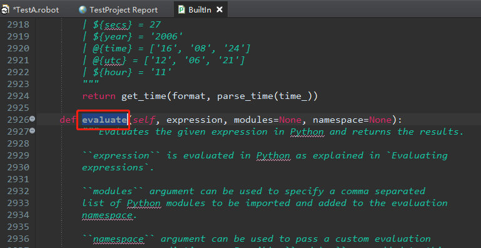The width and height of the screenshot is (481, 248).
Task: Click '${secs} = 27' on line 2918
Action: point(127,25)
